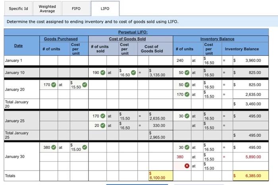Image resolution: width=278 pixels, height=185 pixels.
Task: Click green check beside January 25 sold 20 units
Action: 103,126
